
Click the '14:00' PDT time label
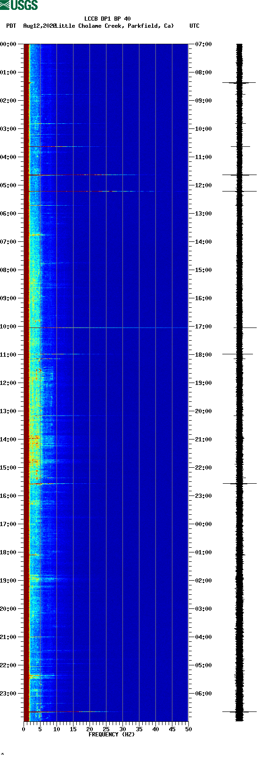coord(8,439)
